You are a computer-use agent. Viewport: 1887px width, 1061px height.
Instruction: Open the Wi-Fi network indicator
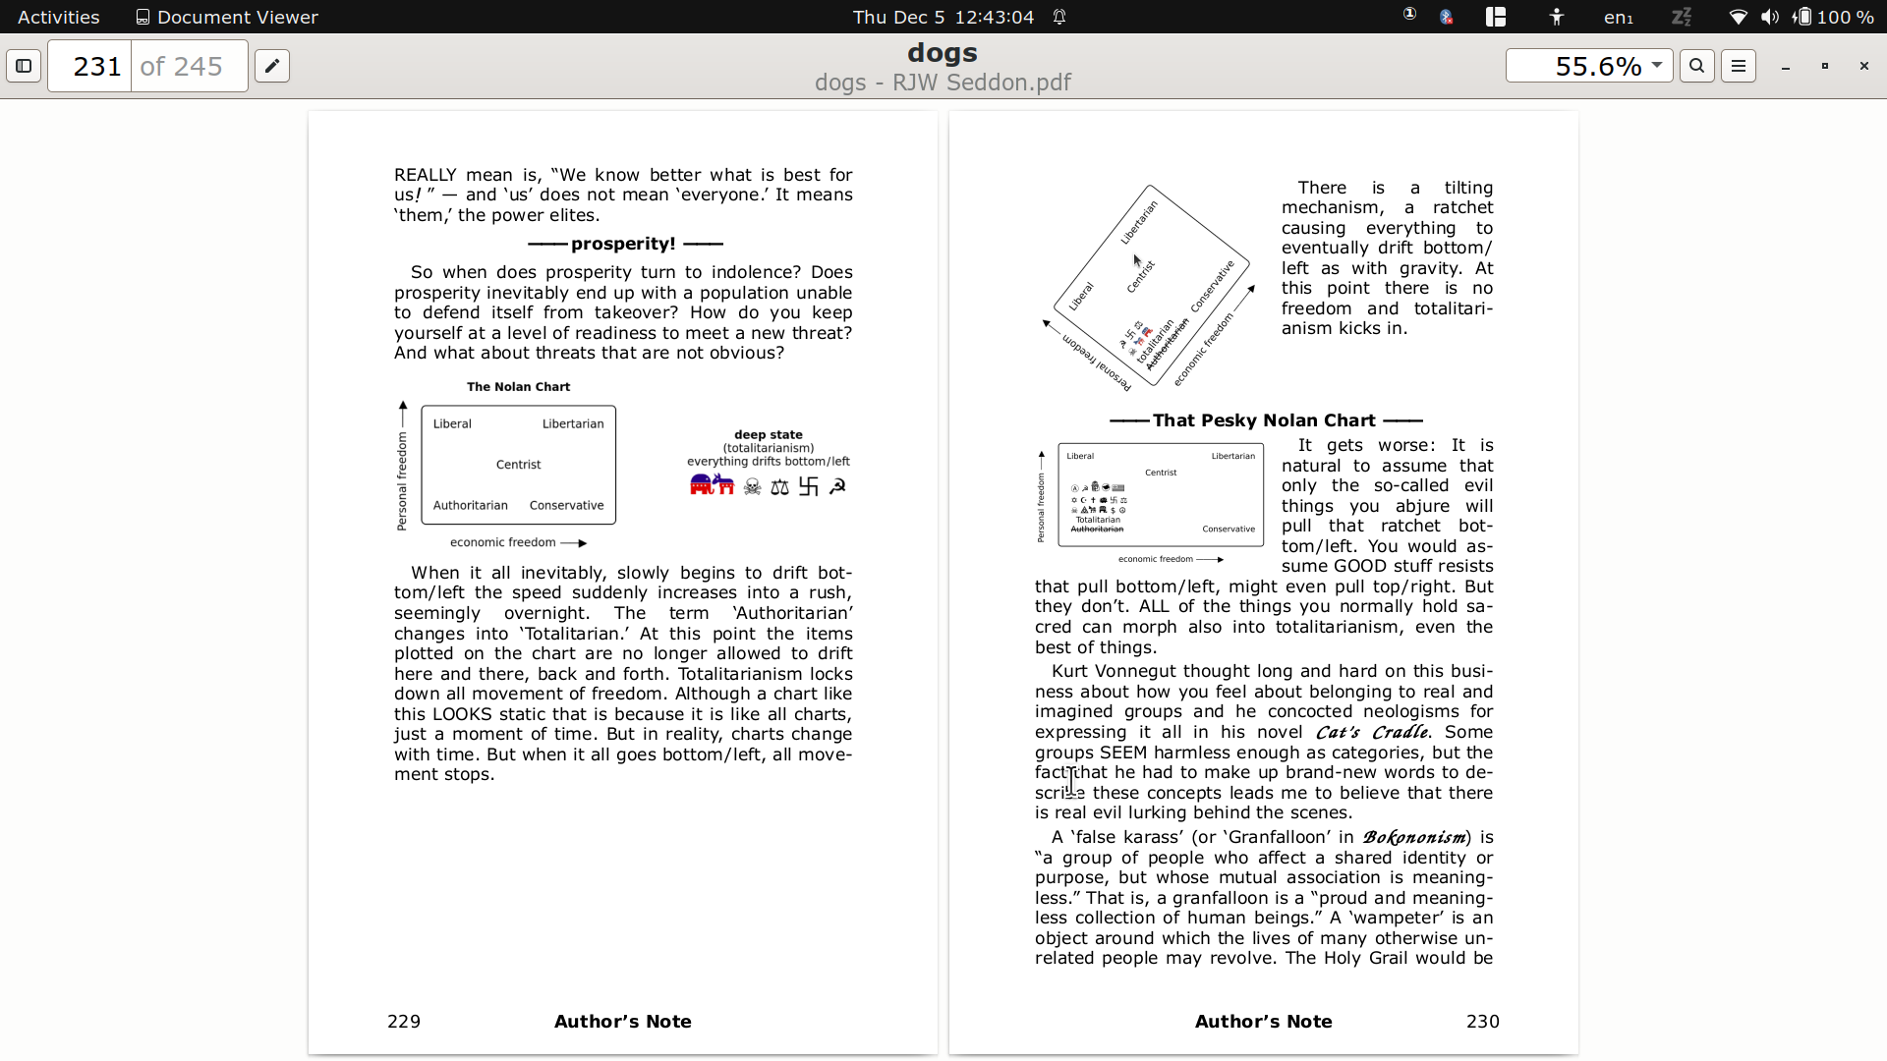1738,17
